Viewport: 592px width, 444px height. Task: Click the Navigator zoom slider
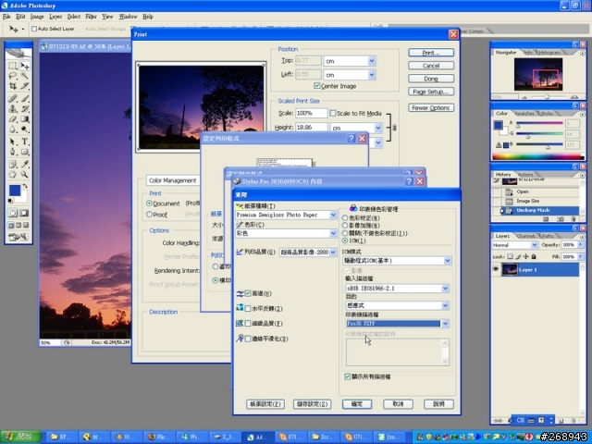547,97
